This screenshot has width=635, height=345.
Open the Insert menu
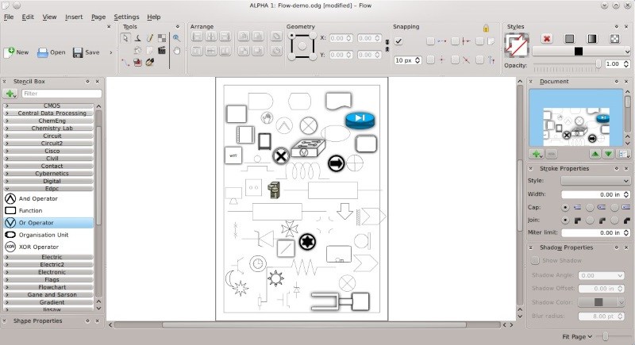click(x=73, y=17)
